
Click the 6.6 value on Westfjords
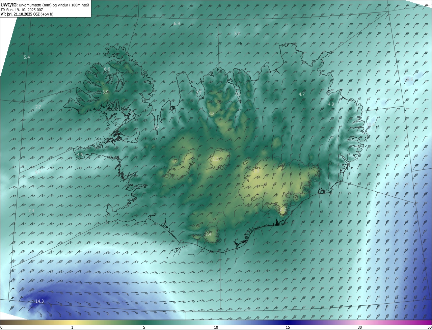tap(107, 69)
